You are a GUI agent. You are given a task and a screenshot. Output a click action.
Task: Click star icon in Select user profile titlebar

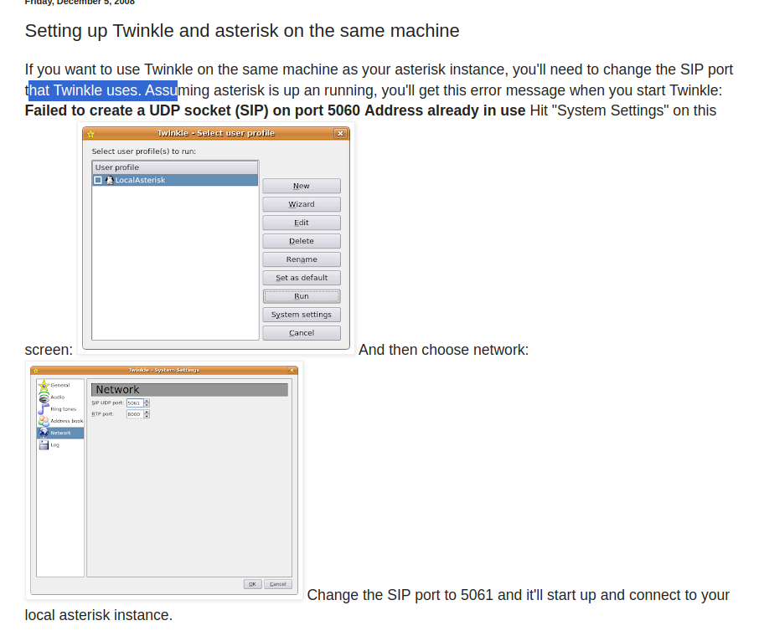(x=90, y=133)
